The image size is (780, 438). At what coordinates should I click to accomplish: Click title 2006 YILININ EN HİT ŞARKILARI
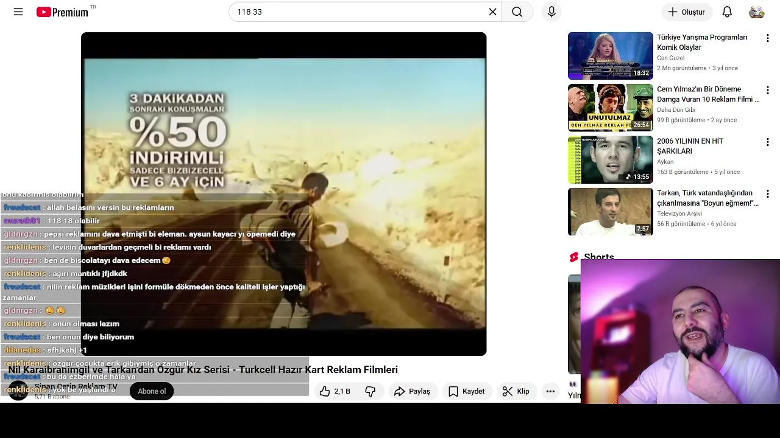(x=690, y=146)
